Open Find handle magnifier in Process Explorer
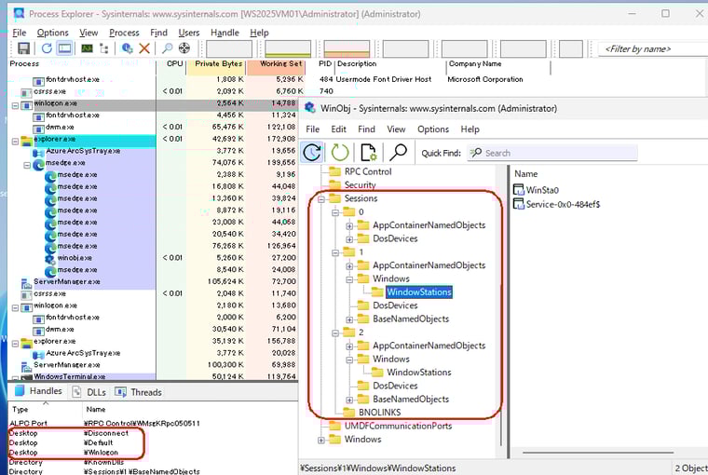The image size is (708, 475). point(167,48)
